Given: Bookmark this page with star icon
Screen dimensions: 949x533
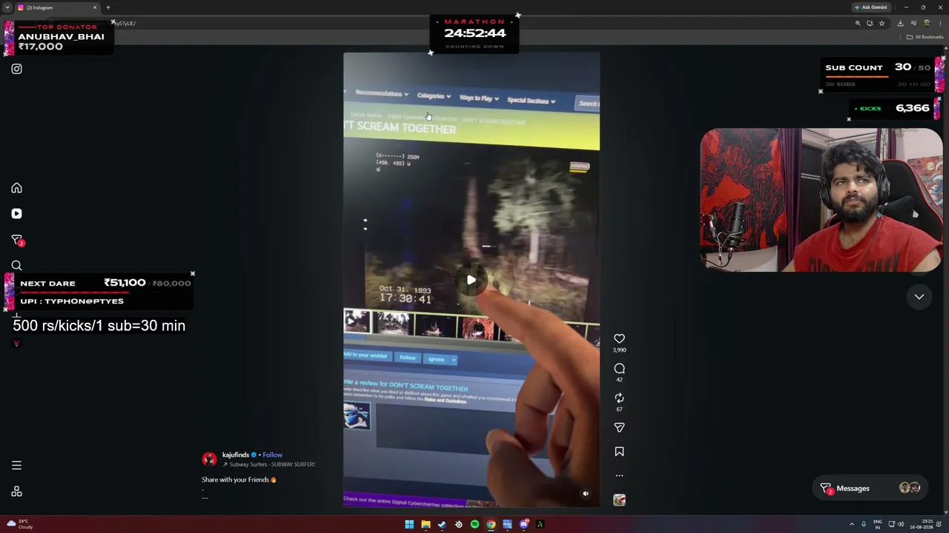Looking at the screenshot, I should pyautogui.click(x=882, y=23).
